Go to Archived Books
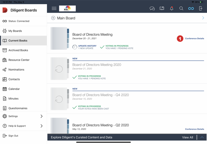This screenshot has height=144, width=207. click(18, 50)
